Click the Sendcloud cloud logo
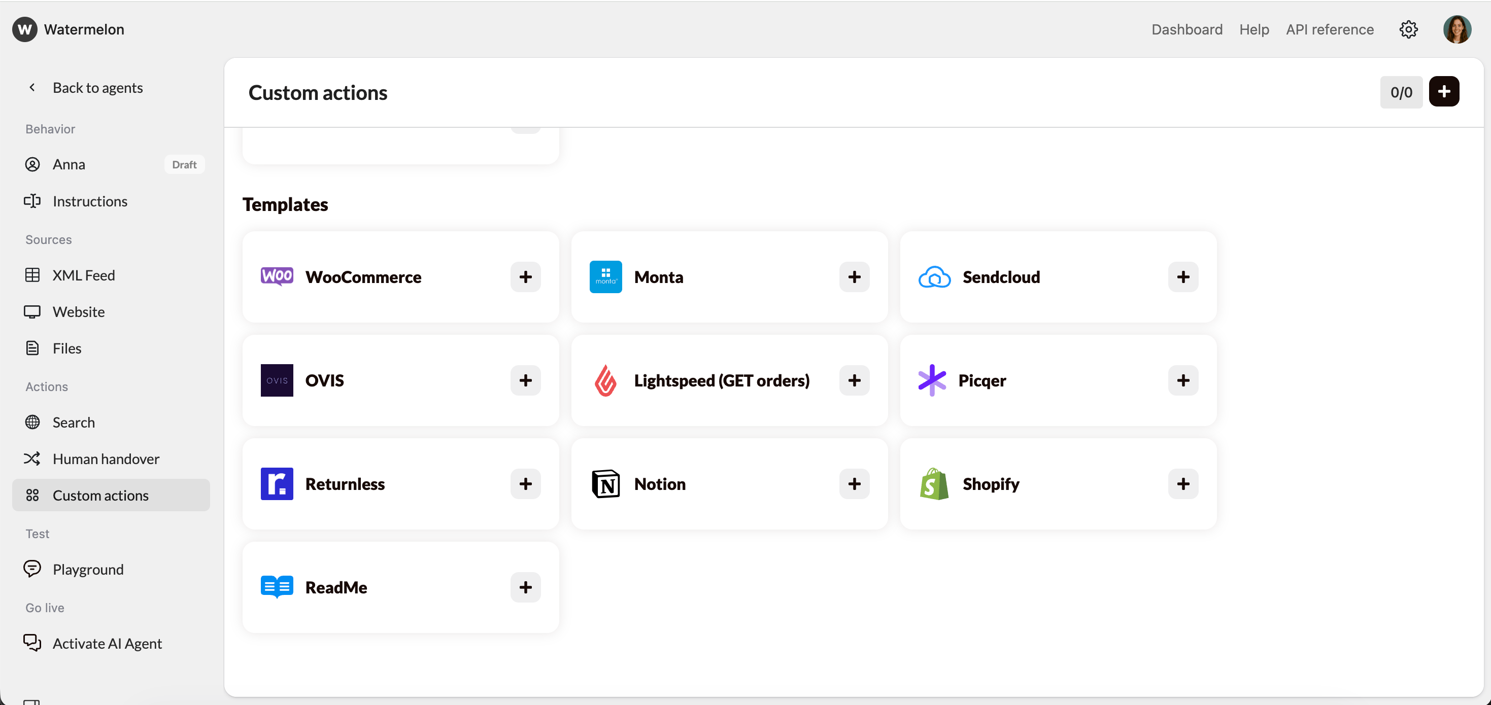This screenshot has width=1491, height=705. tap(934, 277)
